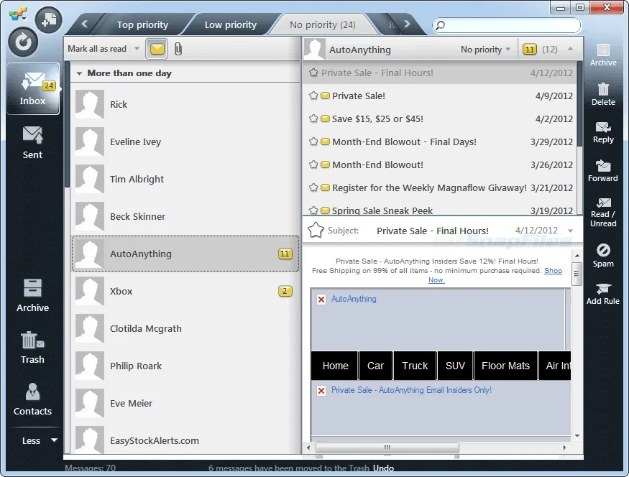This screenshot has width=629, height=477.
Task: Show next tabs with right arrow
Action: [407, 24]
